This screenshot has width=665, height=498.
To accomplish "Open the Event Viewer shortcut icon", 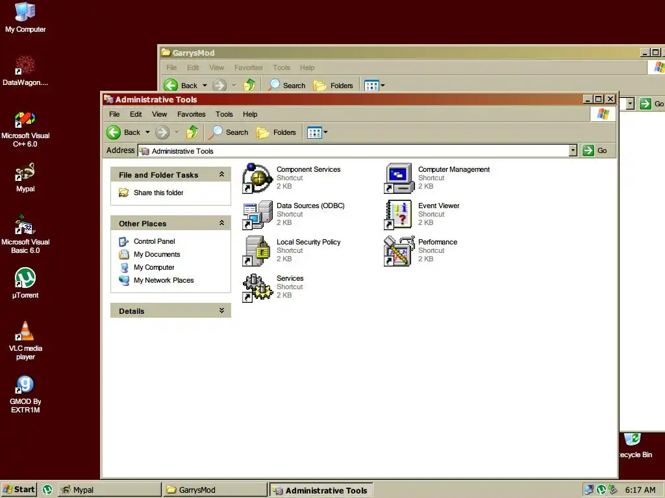I will [399, 215].
